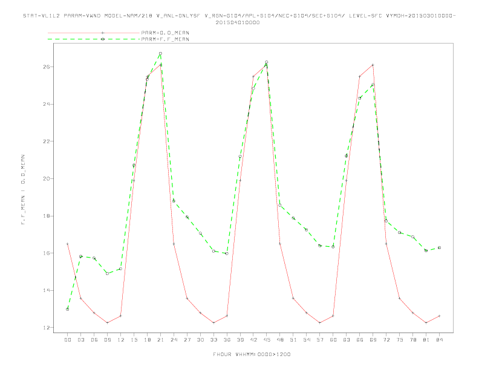Viewport: 479px width, 370px height.
Task: Click the x-axis tick label 42
Action: [x=253, y=340]
